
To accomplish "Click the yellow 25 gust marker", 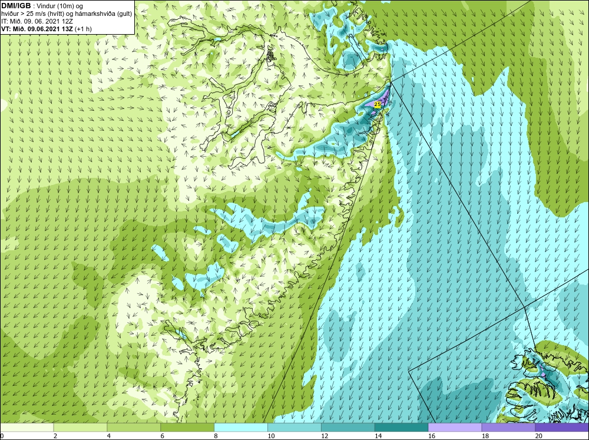I will pos(378,104).
